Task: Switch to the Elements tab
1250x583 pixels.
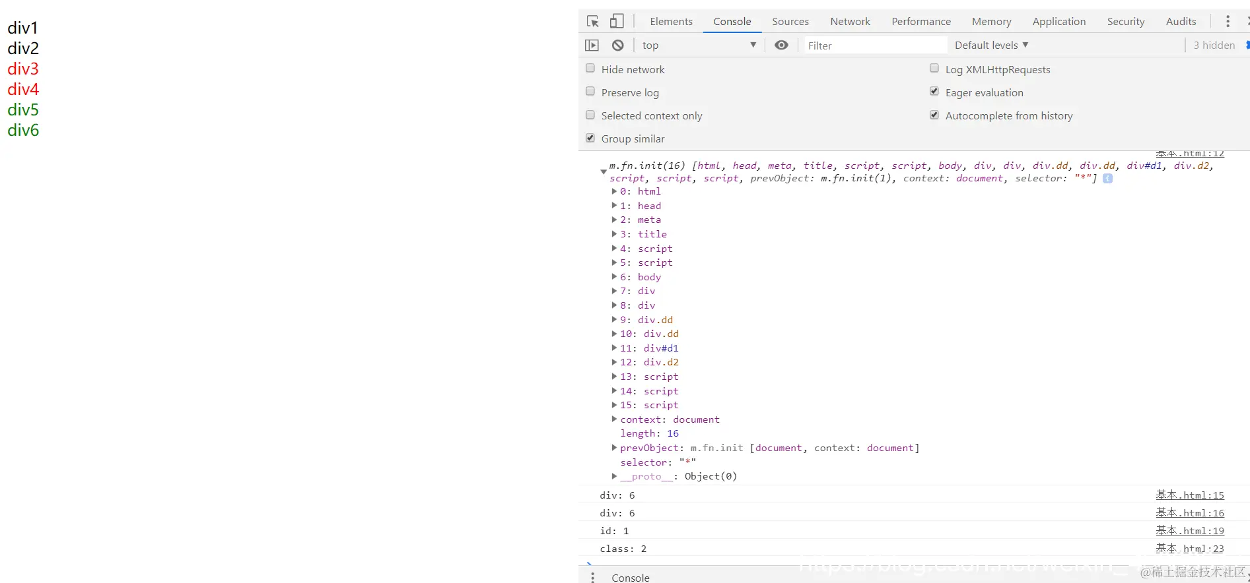Action: click(x=671, y=21)
